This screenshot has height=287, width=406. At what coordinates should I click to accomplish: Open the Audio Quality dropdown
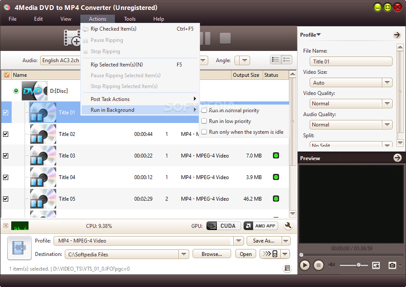387,125
